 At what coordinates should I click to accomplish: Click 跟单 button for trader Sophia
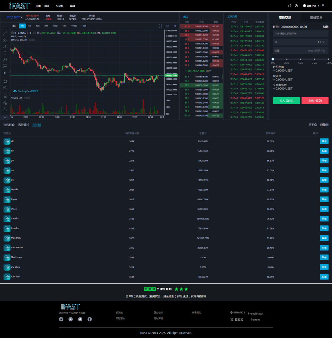click(324, 190)
